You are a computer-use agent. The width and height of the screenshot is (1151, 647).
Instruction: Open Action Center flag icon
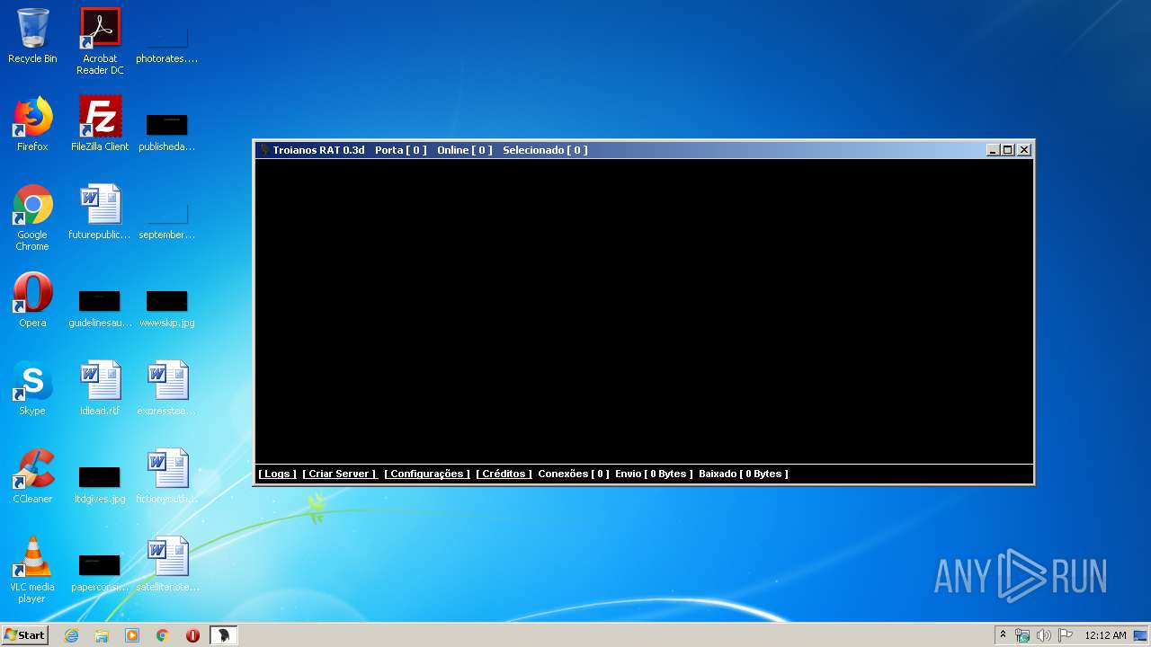point(1066,635)
